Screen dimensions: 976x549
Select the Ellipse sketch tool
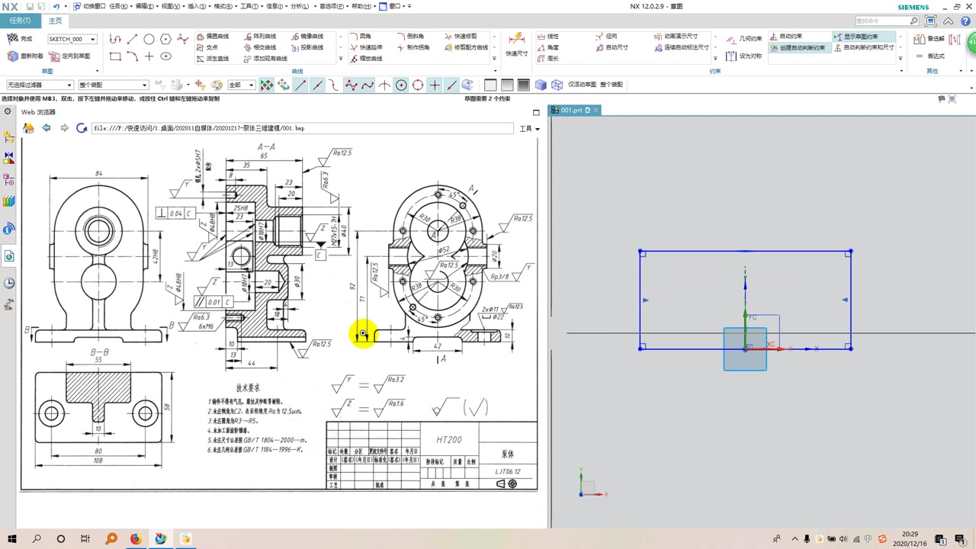point(165,56)
